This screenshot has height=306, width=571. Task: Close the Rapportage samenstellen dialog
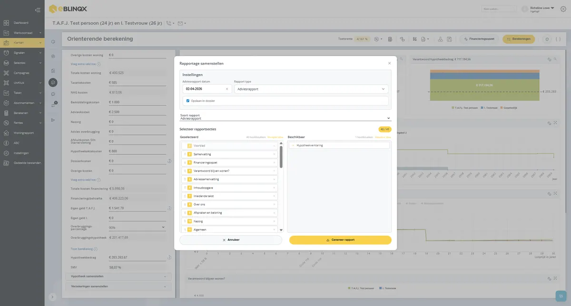coord(389,63)
